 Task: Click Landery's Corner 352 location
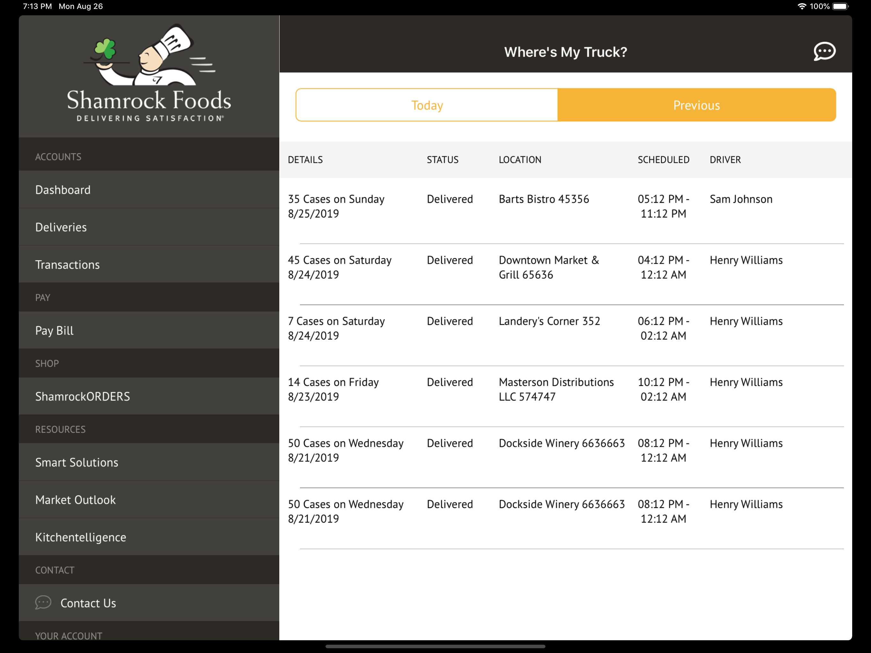(549, 321)
